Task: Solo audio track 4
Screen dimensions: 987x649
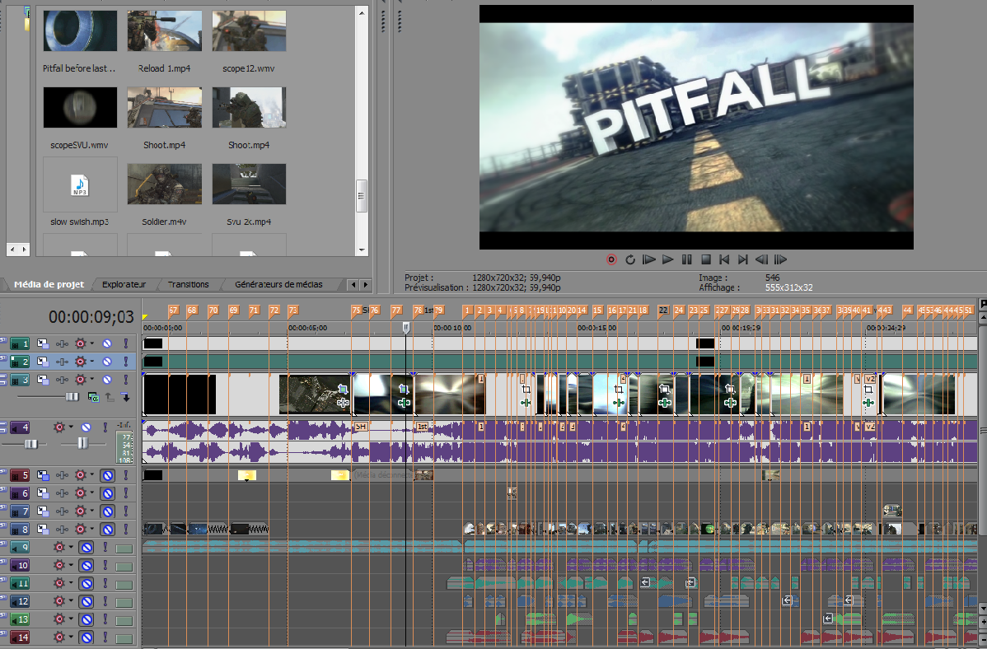Action: (105, 427)
